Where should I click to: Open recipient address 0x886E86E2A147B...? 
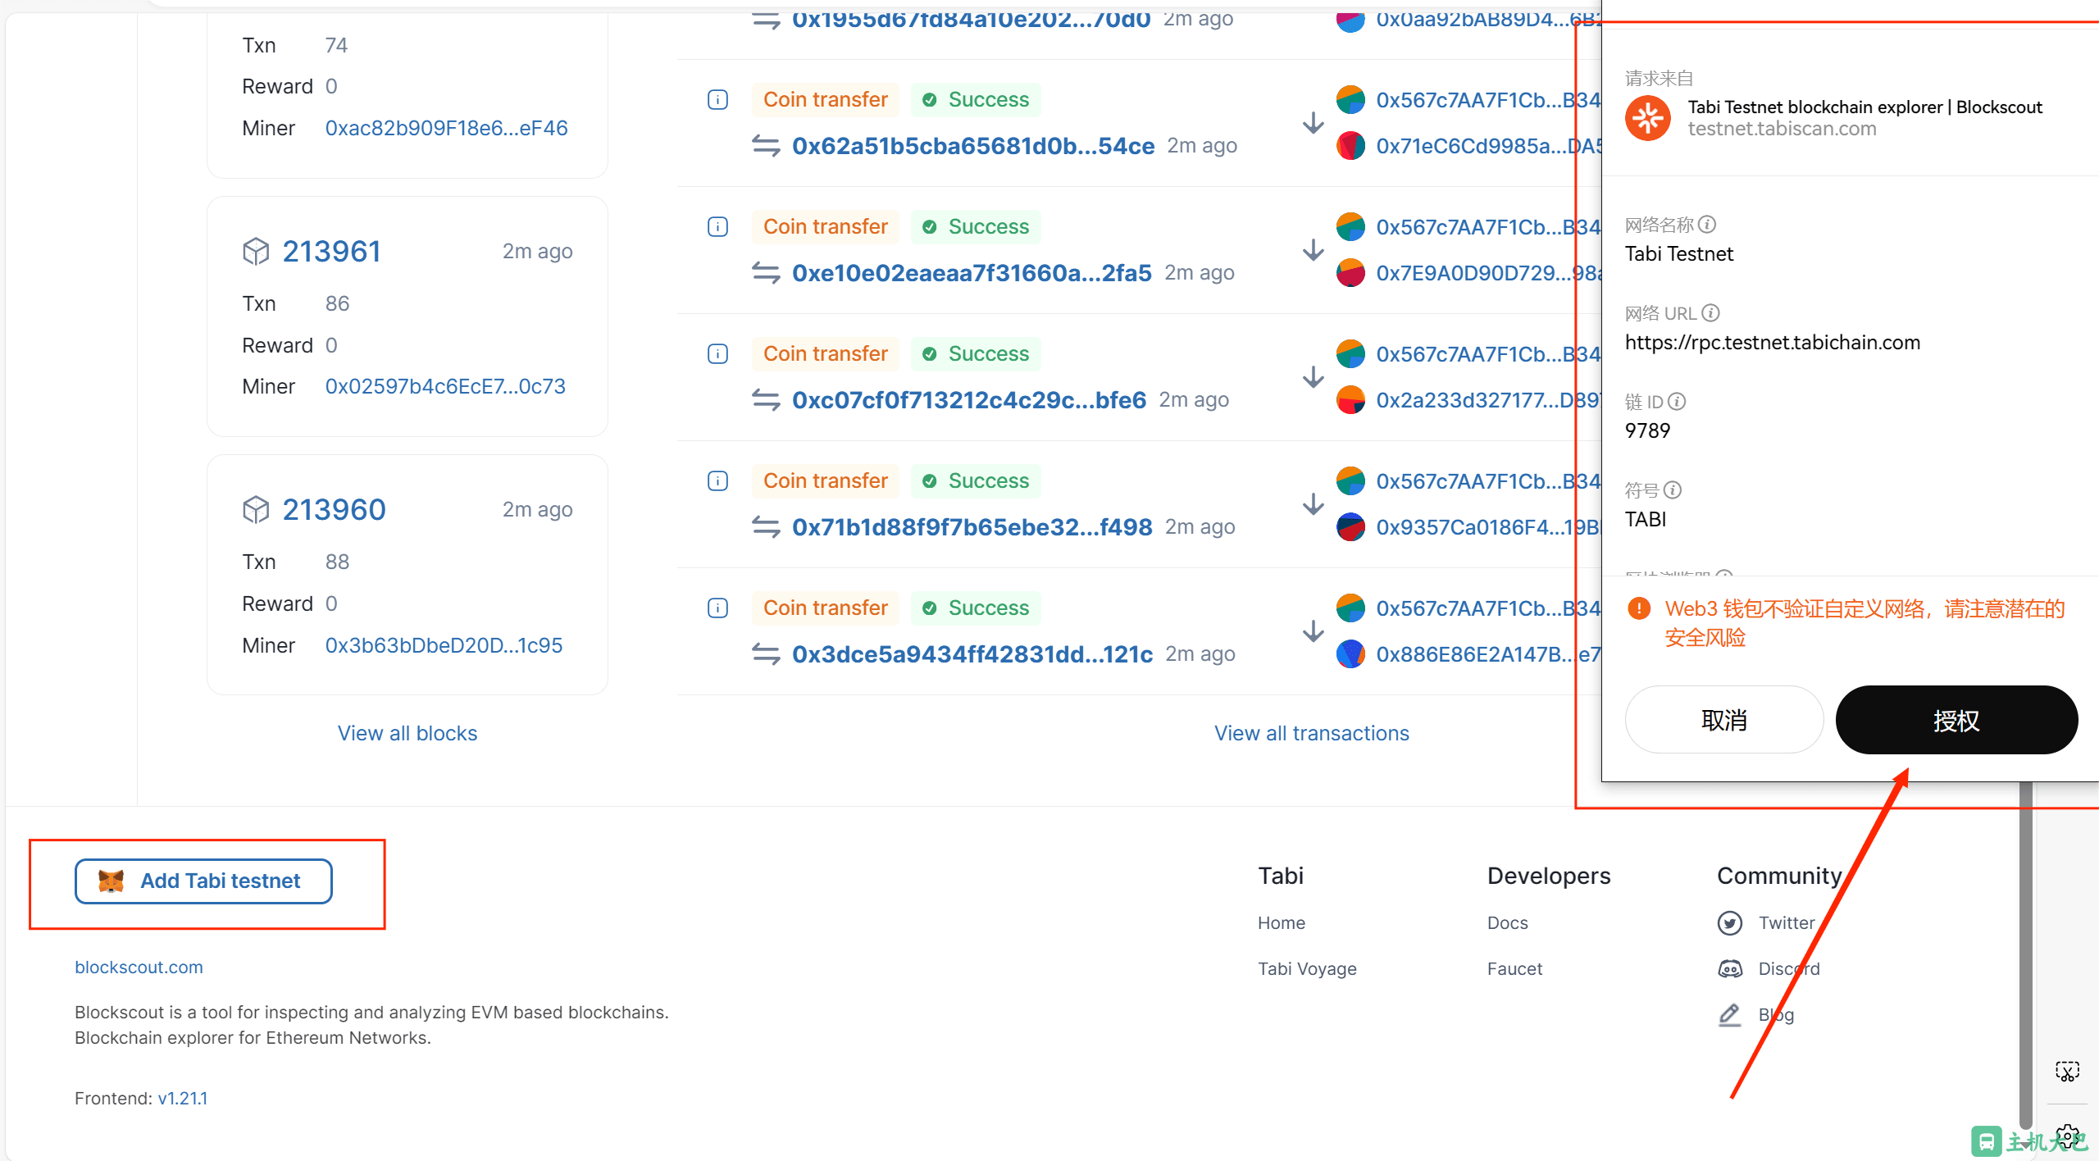[1488, 654]
